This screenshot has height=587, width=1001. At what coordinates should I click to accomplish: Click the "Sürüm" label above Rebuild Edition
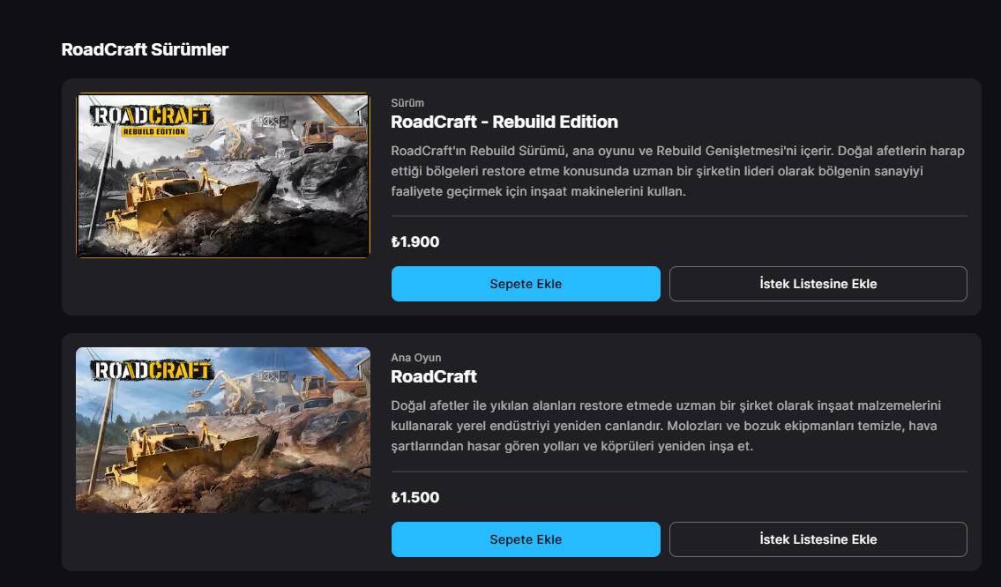pyautogui.click(x=407, y=103)
